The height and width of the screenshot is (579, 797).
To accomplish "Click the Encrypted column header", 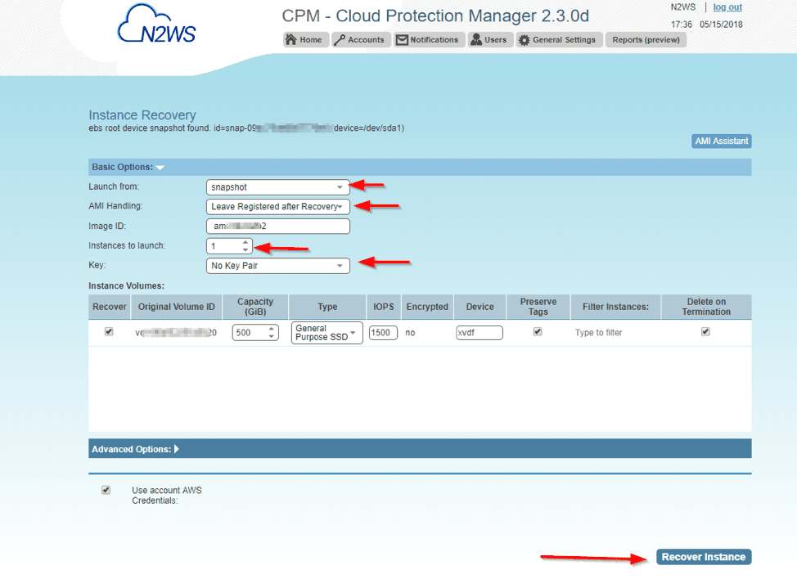I will coord(427,307).
